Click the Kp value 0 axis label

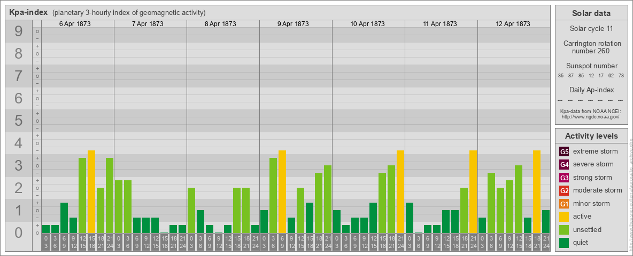(19, 233)
